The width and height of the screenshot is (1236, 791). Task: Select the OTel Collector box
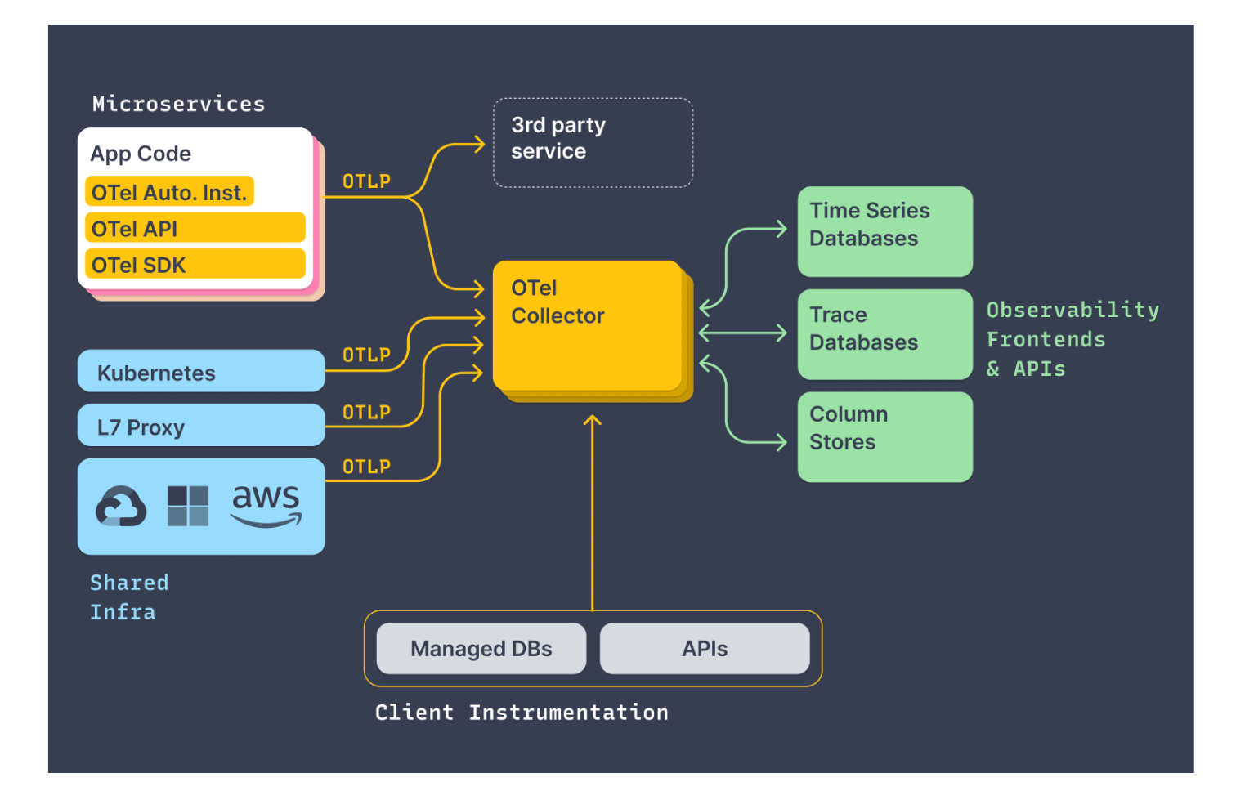tap(589, 327)
